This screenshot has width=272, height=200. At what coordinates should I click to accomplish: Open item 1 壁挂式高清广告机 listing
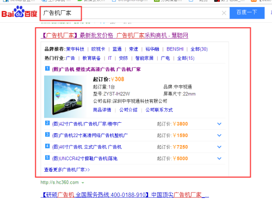click(x=96, y=69)
